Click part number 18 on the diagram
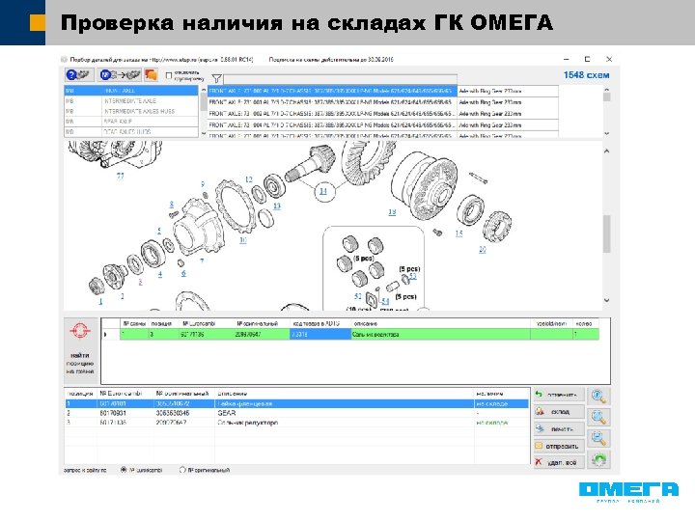695x521 pixels. (x=392, y=212)
